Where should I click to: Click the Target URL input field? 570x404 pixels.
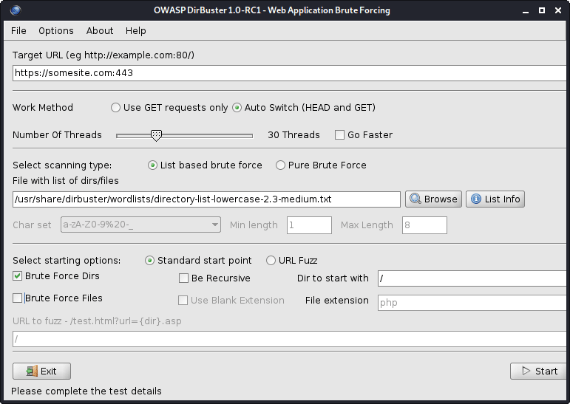[x=288, y=73]
